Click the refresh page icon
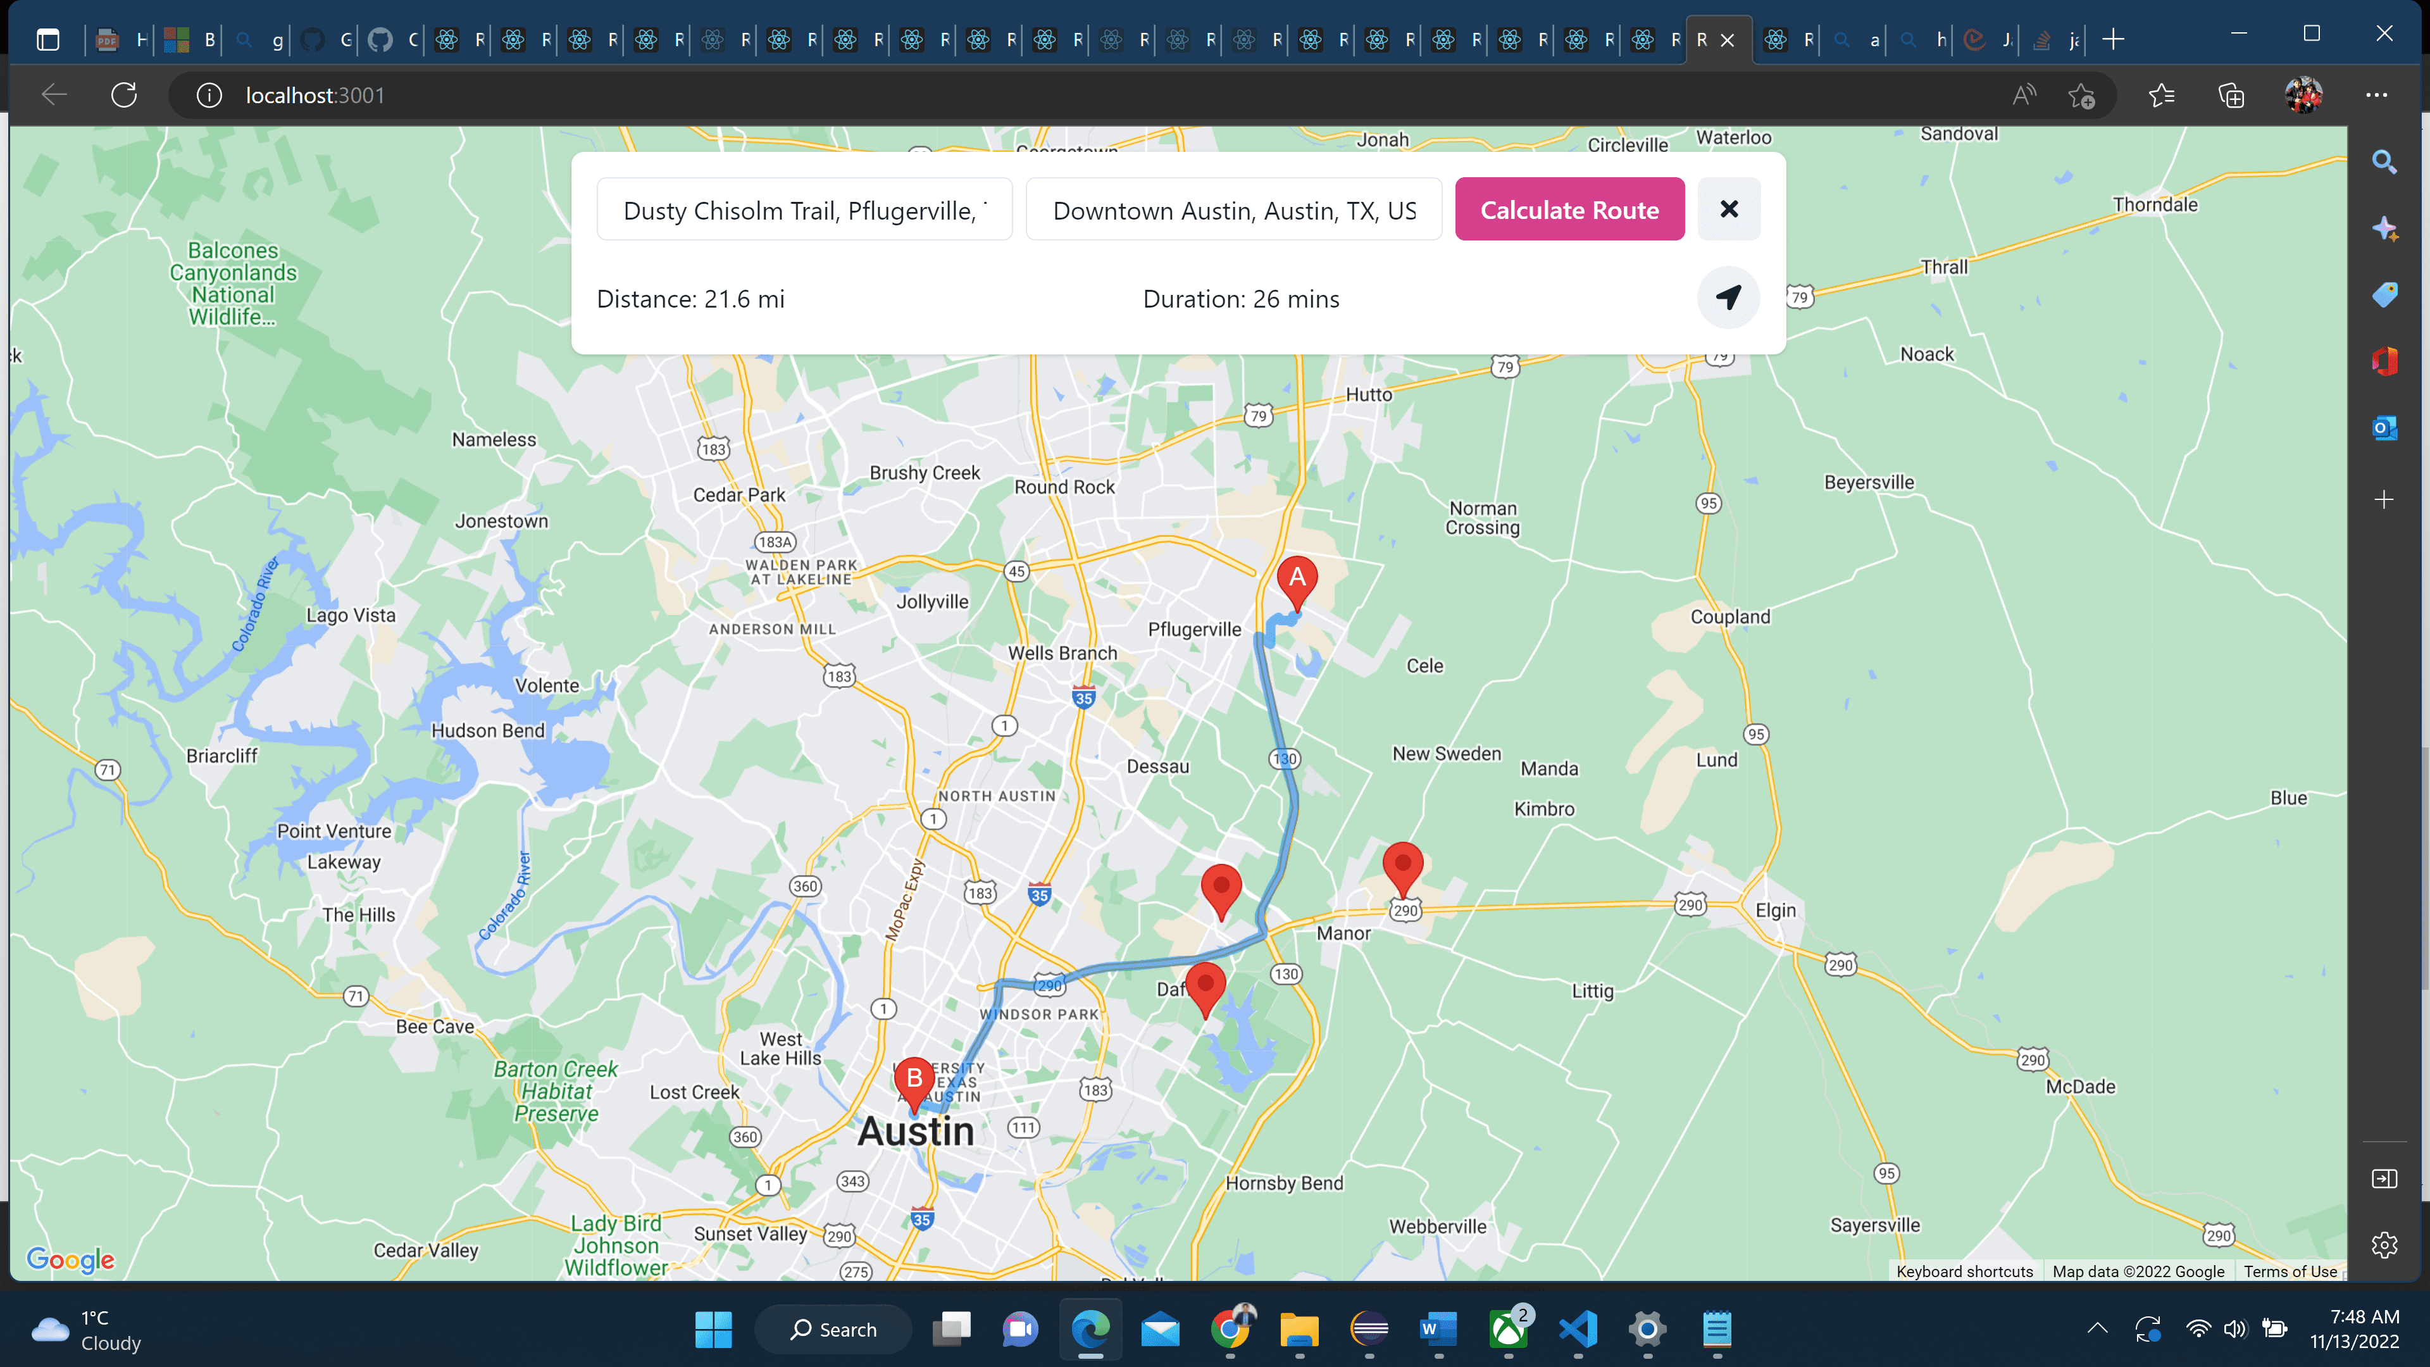The width and height of the screenshot is (2430, 1367). click(x=125, y=96)
